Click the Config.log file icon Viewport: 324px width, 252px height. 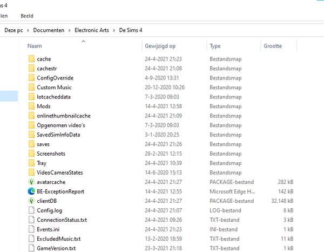click(x=31, y=210)
